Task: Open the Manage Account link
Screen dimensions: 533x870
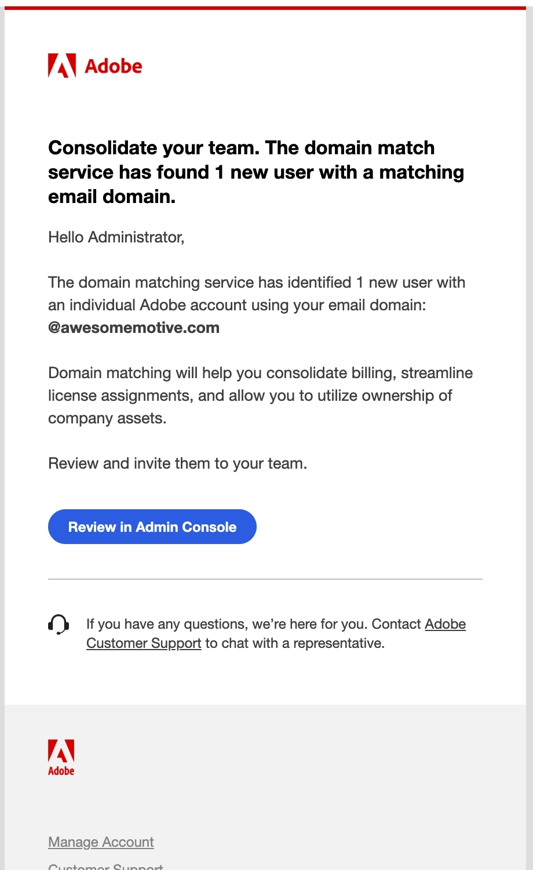Action: pos(100,842)
